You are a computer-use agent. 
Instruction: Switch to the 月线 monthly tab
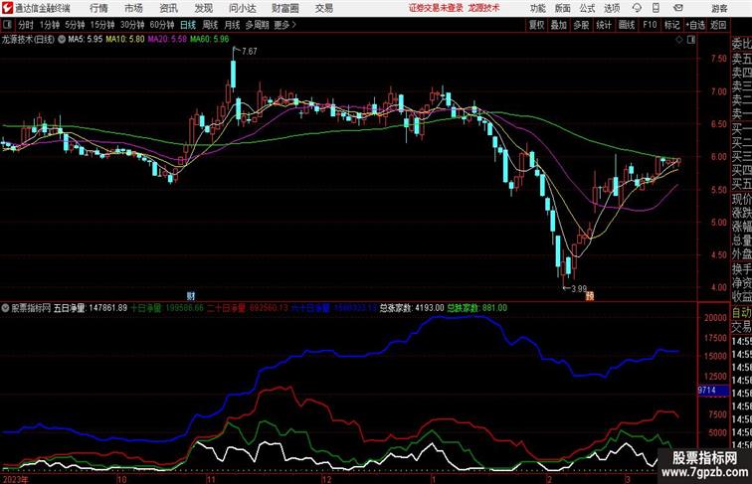(x=232, y=25)
